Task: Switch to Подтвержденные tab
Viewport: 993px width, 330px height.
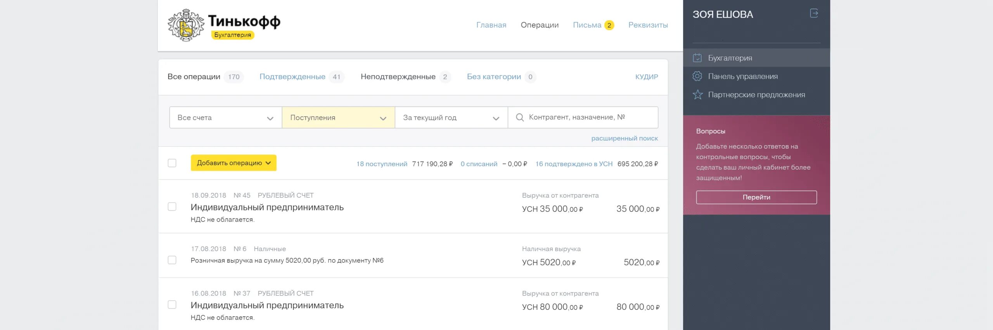Action: point(292,77)
